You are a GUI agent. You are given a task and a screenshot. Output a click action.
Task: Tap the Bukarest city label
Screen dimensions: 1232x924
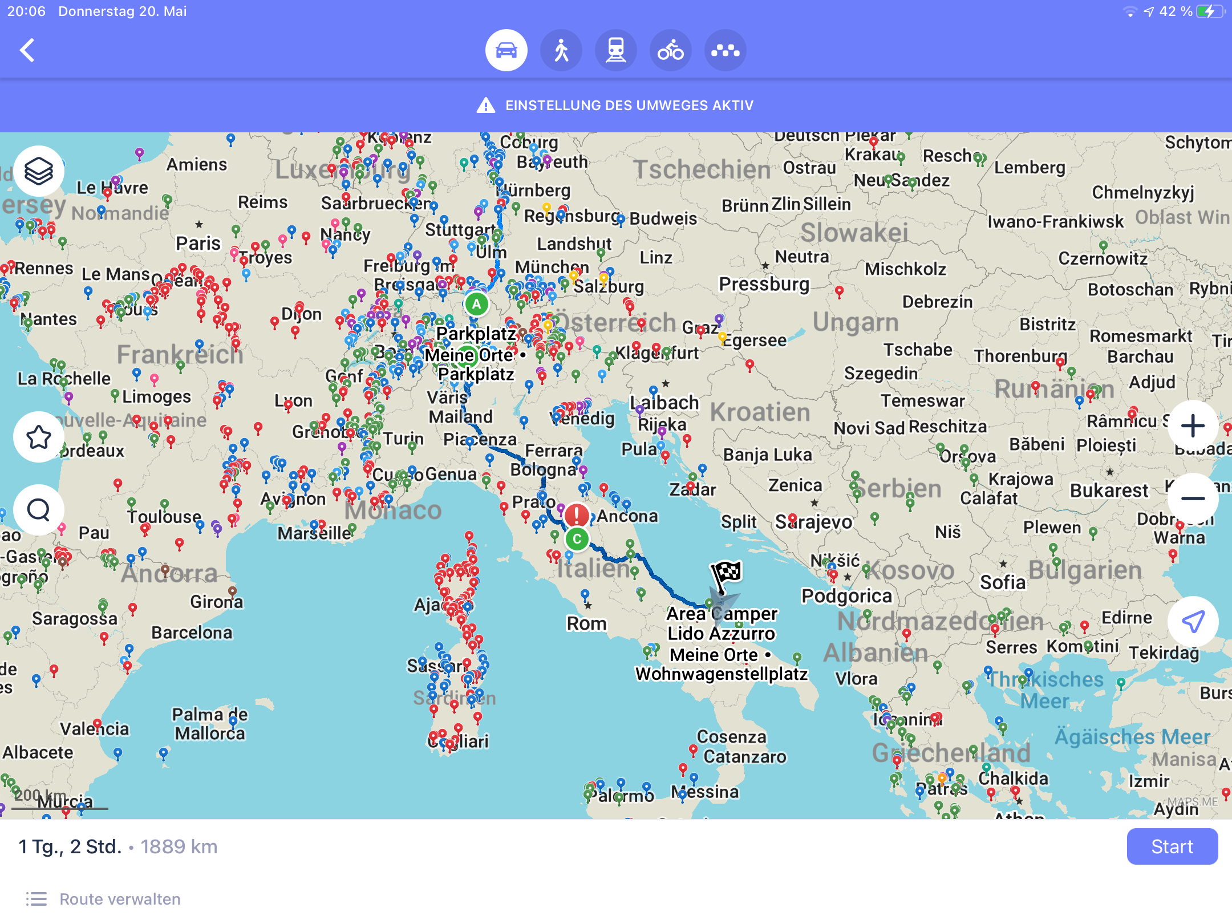pyautogui.click(x=1109, y=491)
